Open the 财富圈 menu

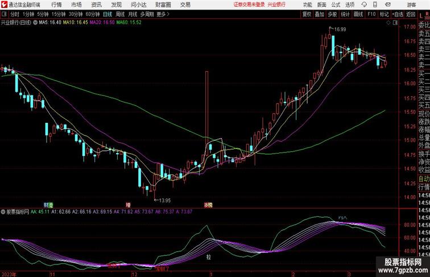163,5
